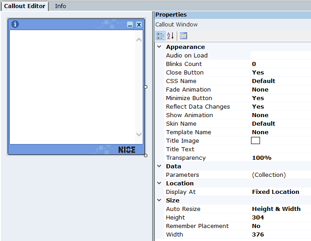
Task: Switch to the Info tab
Action: click(60, 6)
